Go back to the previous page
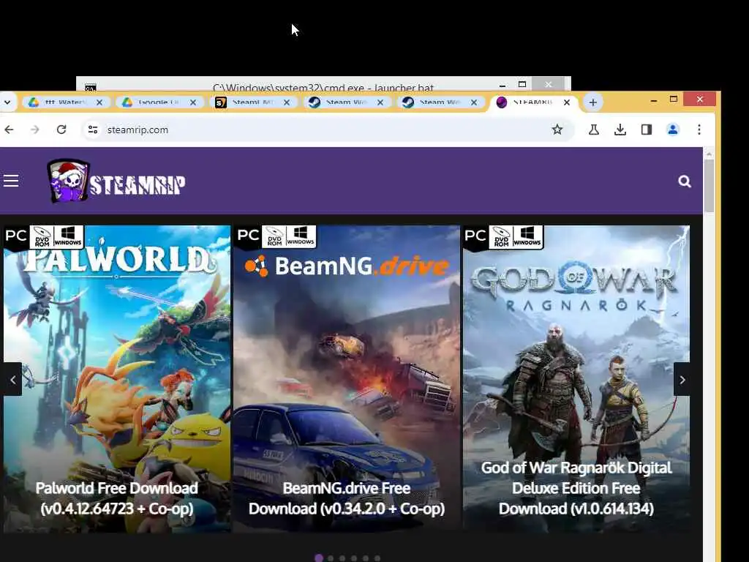The width and height of the screenshot is (749, 562). tap(9, 130)
